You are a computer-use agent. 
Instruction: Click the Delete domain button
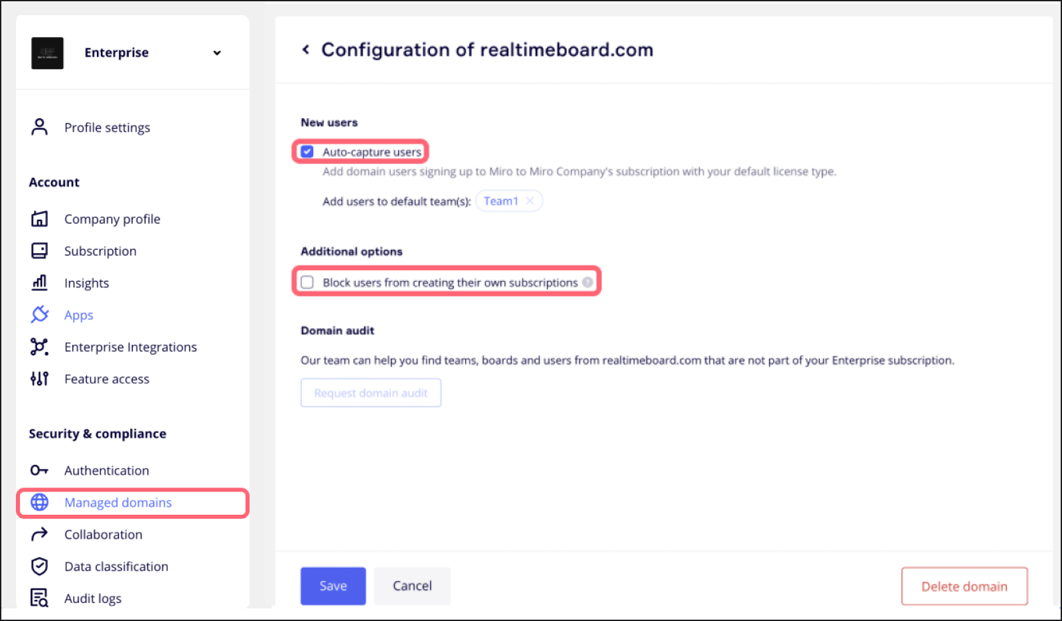tap(964, 586)
